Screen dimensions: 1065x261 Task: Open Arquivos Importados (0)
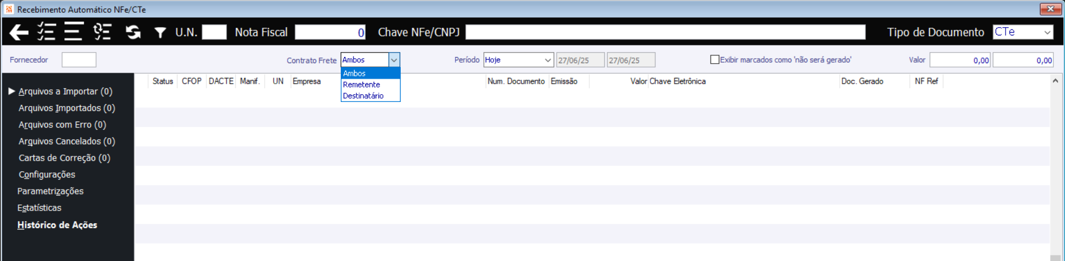[x=67, y=108]
